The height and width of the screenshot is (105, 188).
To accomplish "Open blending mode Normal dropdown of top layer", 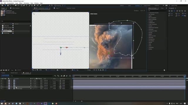I will tap(47, 80).
